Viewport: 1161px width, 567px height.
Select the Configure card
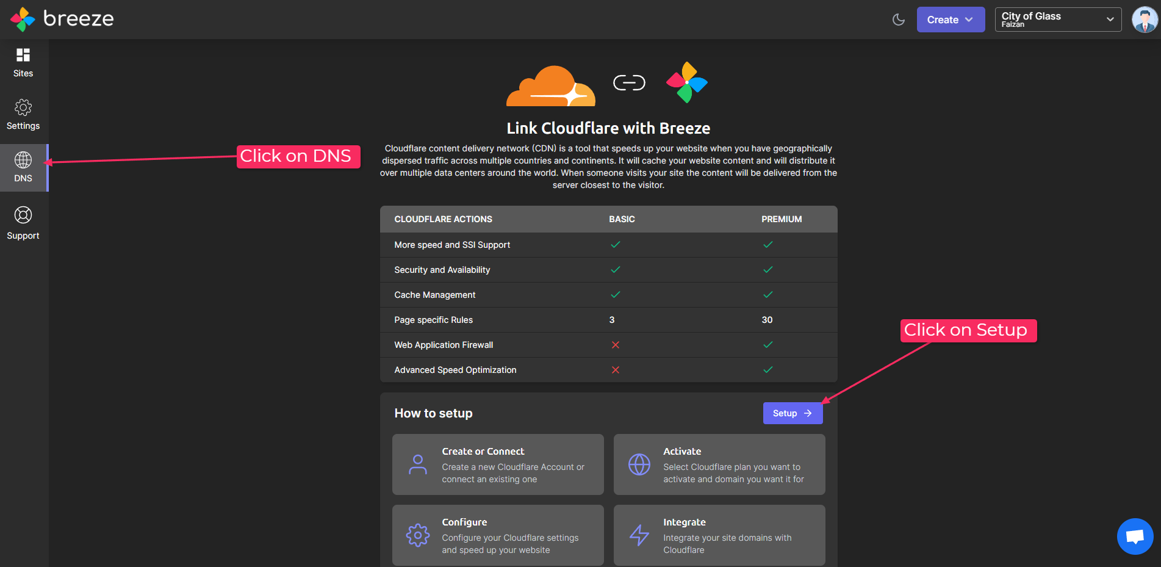point(498,535)
